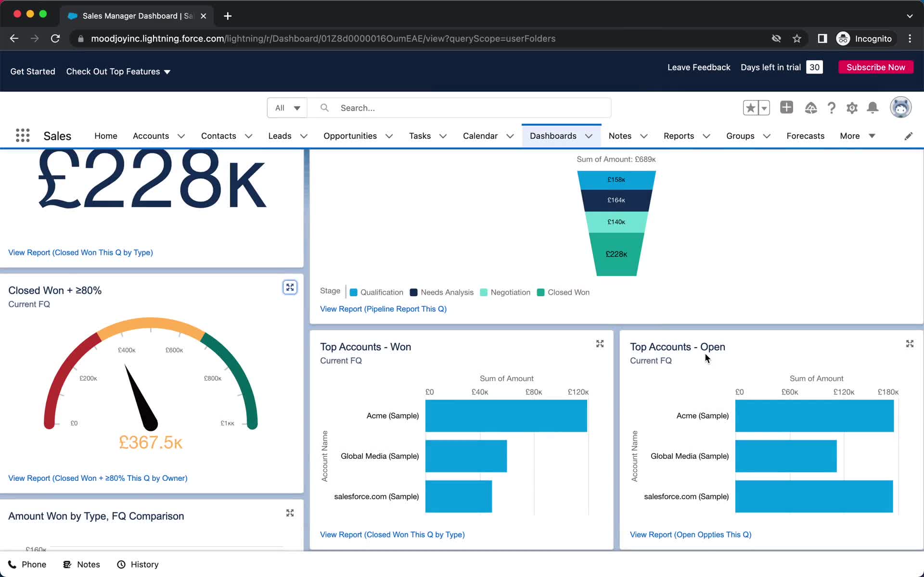Open the Calendar tab

[x=480, y=136]
